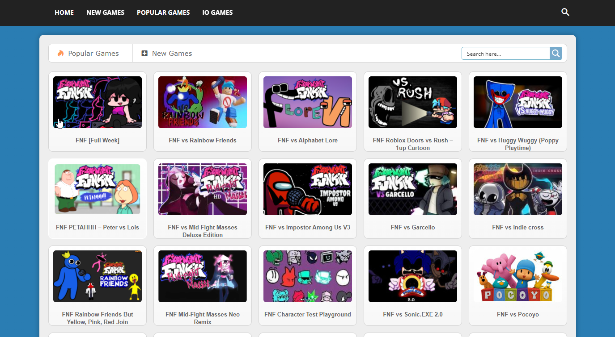Image resolution: width=615 pixels, height=337 pixels.
Task: Click the 'FNF PETAHHH – Peter vs Lois' title
Action: [x=98, y=227]
